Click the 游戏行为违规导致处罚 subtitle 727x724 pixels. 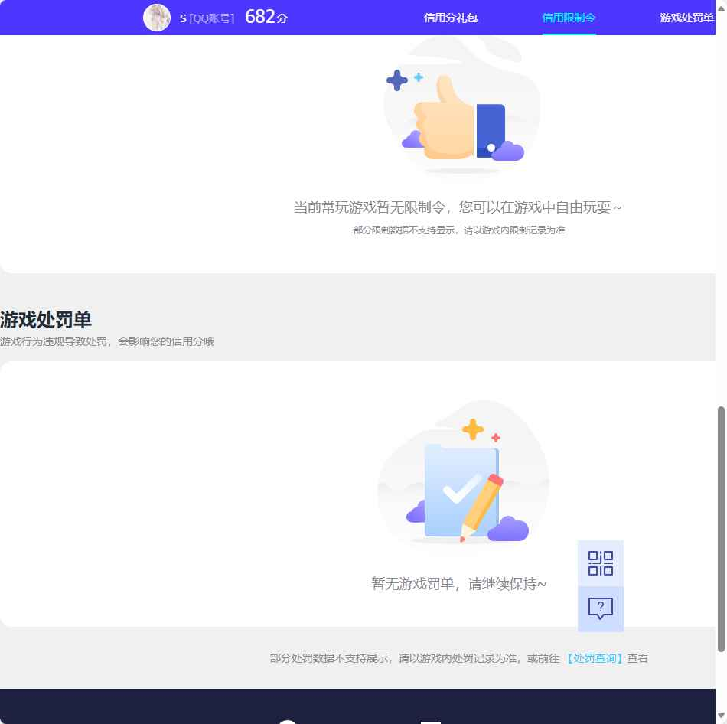click(x=107, y=342)
